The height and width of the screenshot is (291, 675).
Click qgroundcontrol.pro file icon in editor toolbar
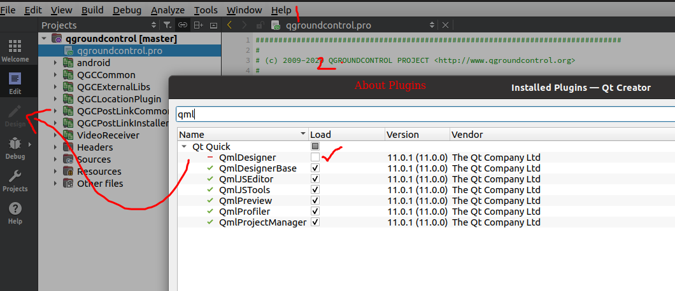click(276, 25)
